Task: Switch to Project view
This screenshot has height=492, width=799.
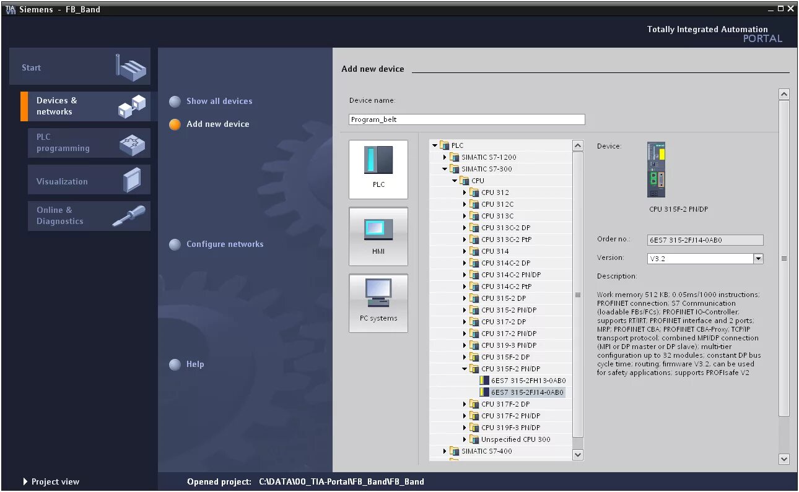Action: pyautogui.click(x=55, y=481)
